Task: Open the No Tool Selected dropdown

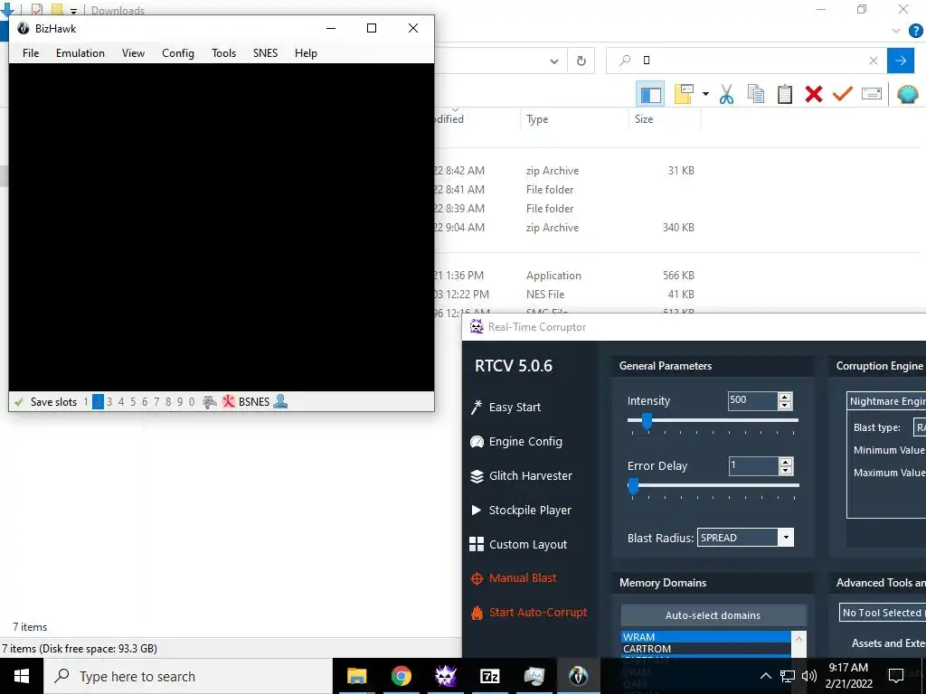Action: click(883, 613)
